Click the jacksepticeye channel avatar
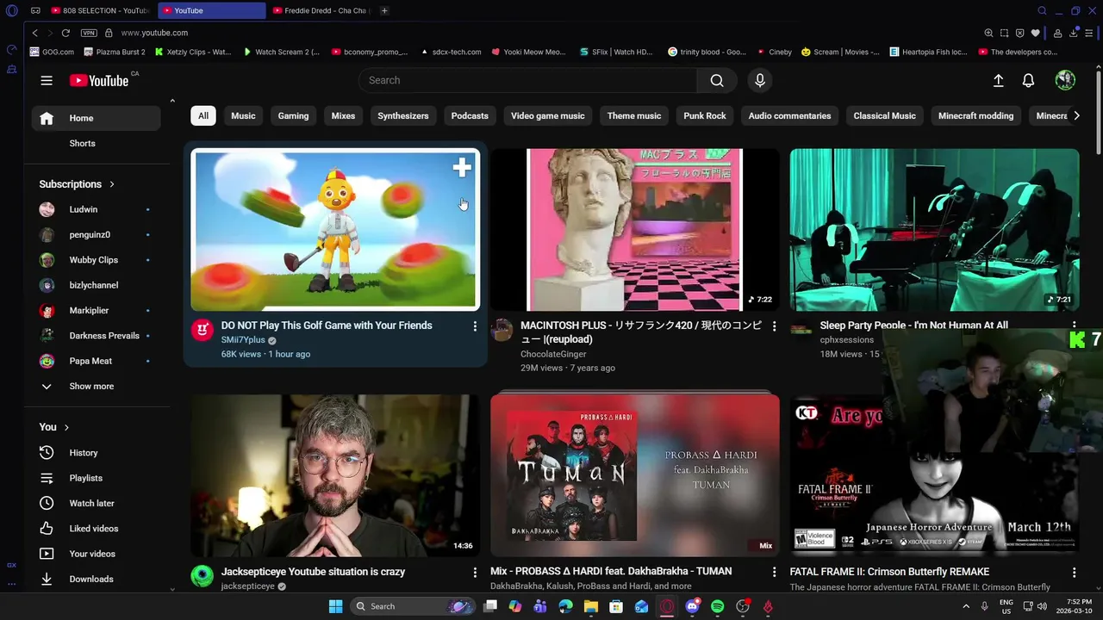Viewport: 1103px width, 620px height. (x=203, y=576)
